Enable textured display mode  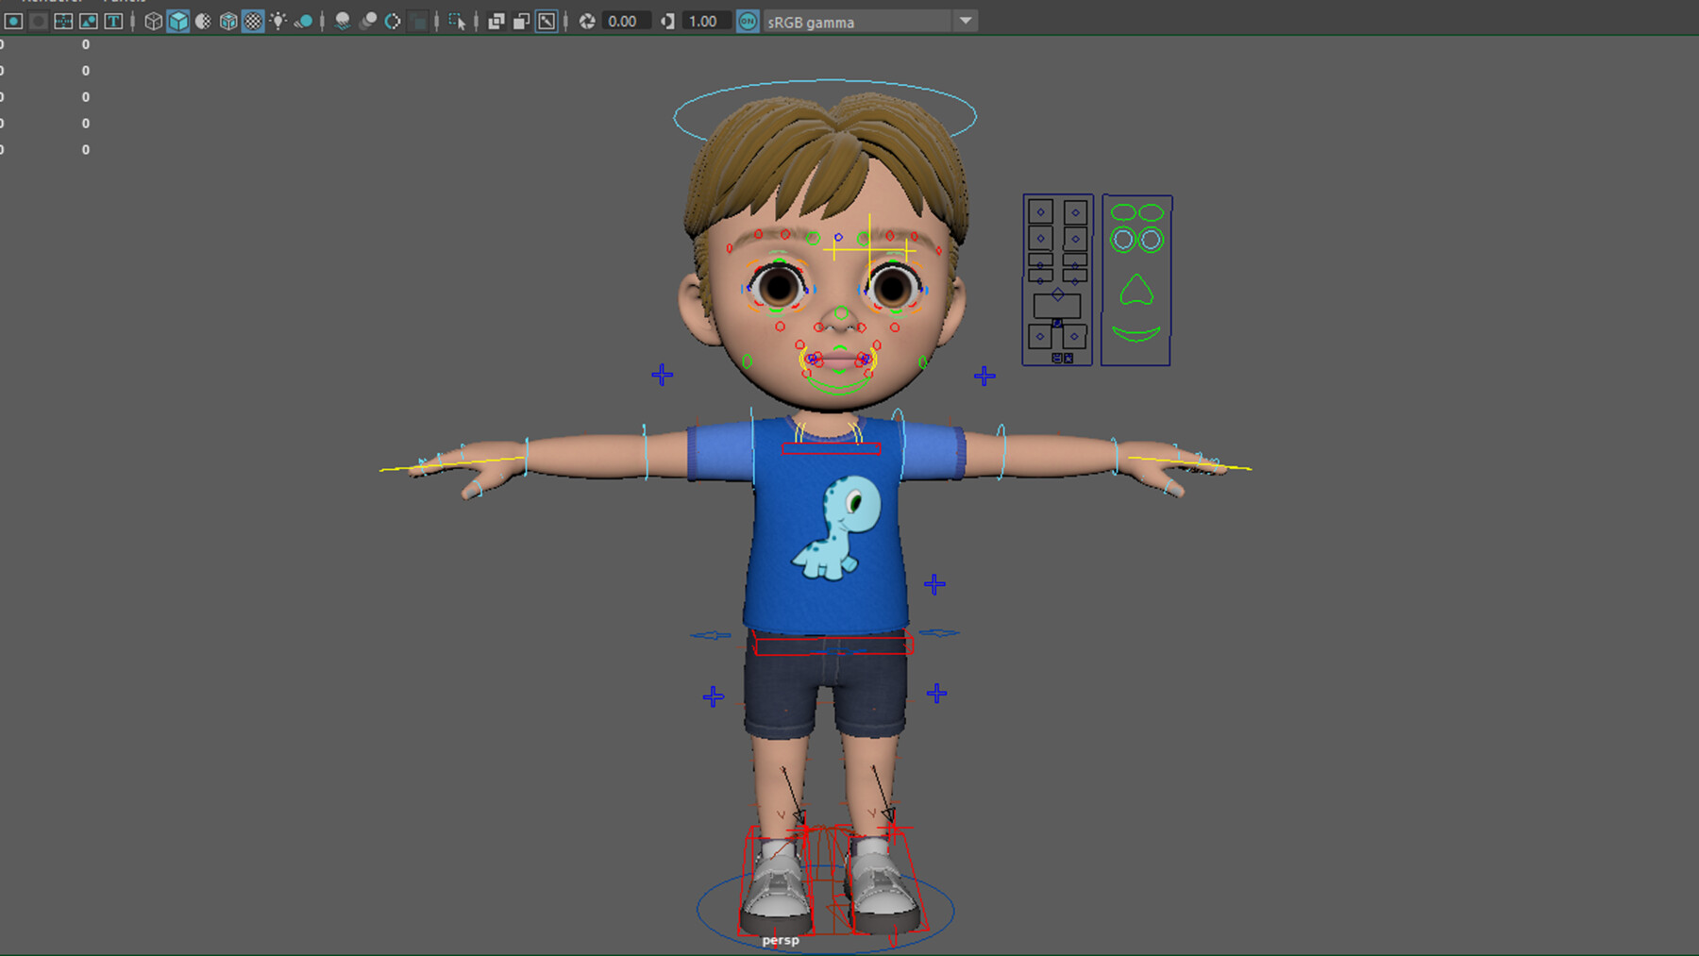(253, 21)
